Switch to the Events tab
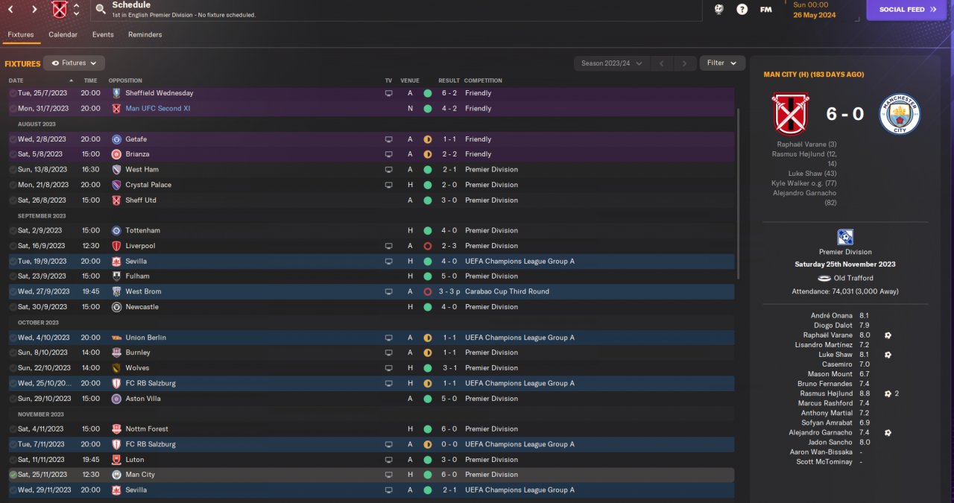Screen dimensions: 954x503 point(103,35)
